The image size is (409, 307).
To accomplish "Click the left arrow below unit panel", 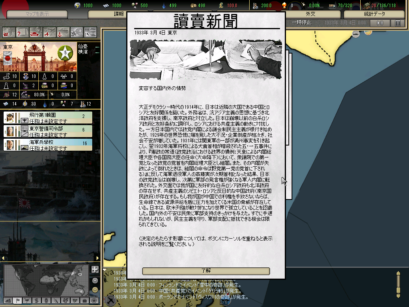I will 3,258.
